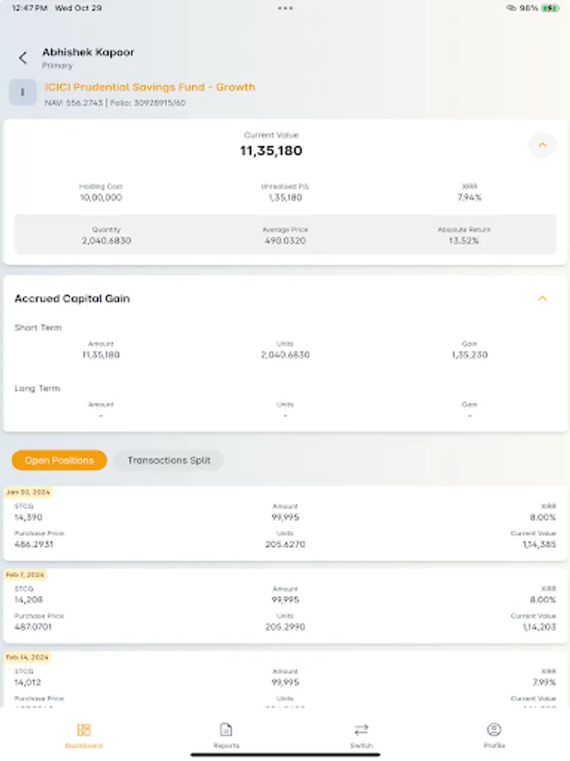The height and width of the screenshot is (761, 570).
Task: Collapse the Current Value card
Action: click(543, 145)
